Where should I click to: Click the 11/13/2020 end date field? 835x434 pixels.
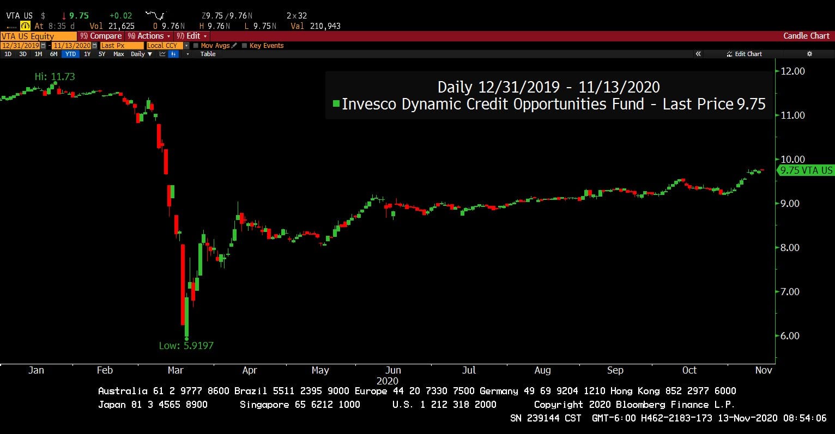point(71,46)
